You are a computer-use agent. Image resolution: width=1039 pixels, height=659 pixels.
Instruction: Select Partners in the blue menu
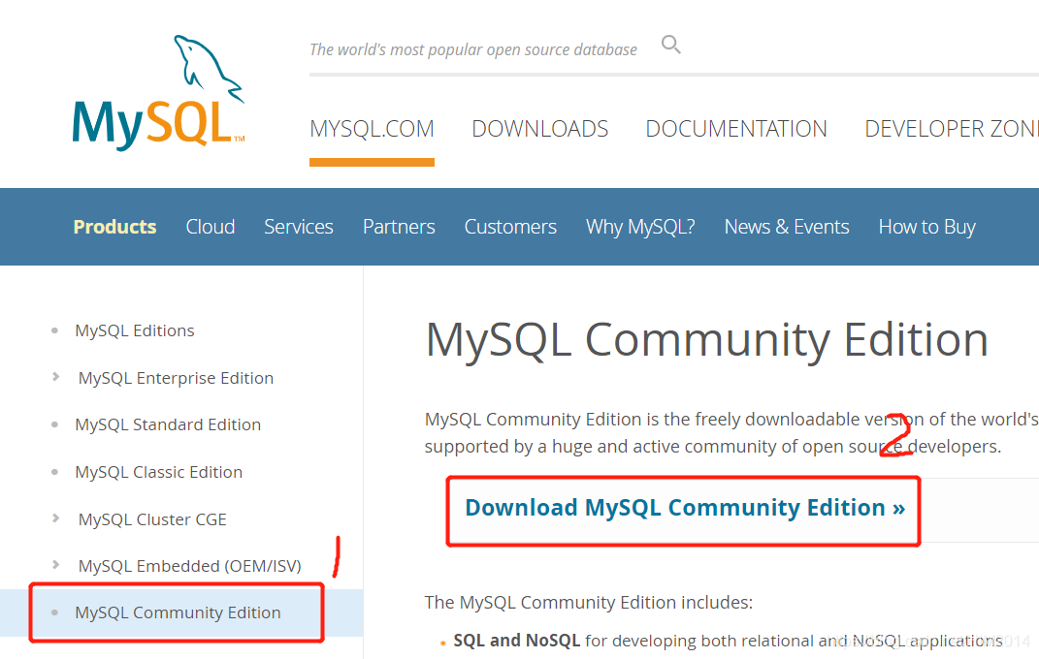(x=399, y=227)
